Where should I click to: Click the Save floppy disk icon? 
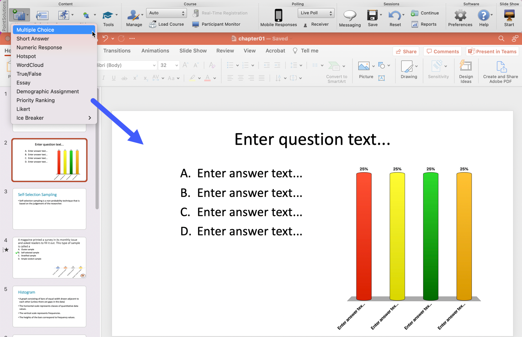click(372, 15)
